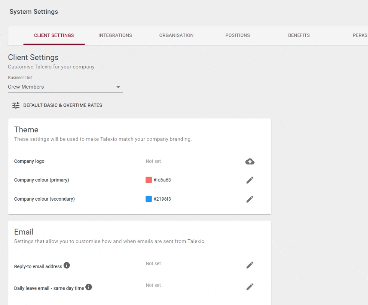368x305 pixels.
Task: Upload a company logo via cloud icon
Action: (250, 161)
